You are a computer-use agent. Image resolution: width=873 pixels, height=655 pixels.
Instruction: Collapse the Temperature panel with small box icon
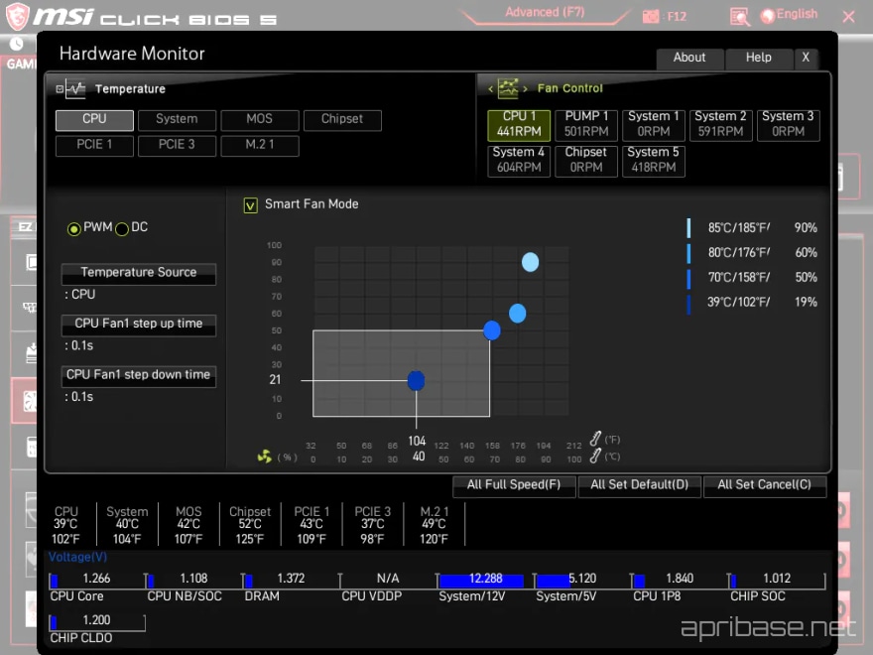click(x=60, y=88)
